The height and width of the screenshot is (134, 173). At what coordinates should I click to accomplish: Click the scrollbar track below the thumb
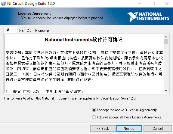[x=166, y=66]
